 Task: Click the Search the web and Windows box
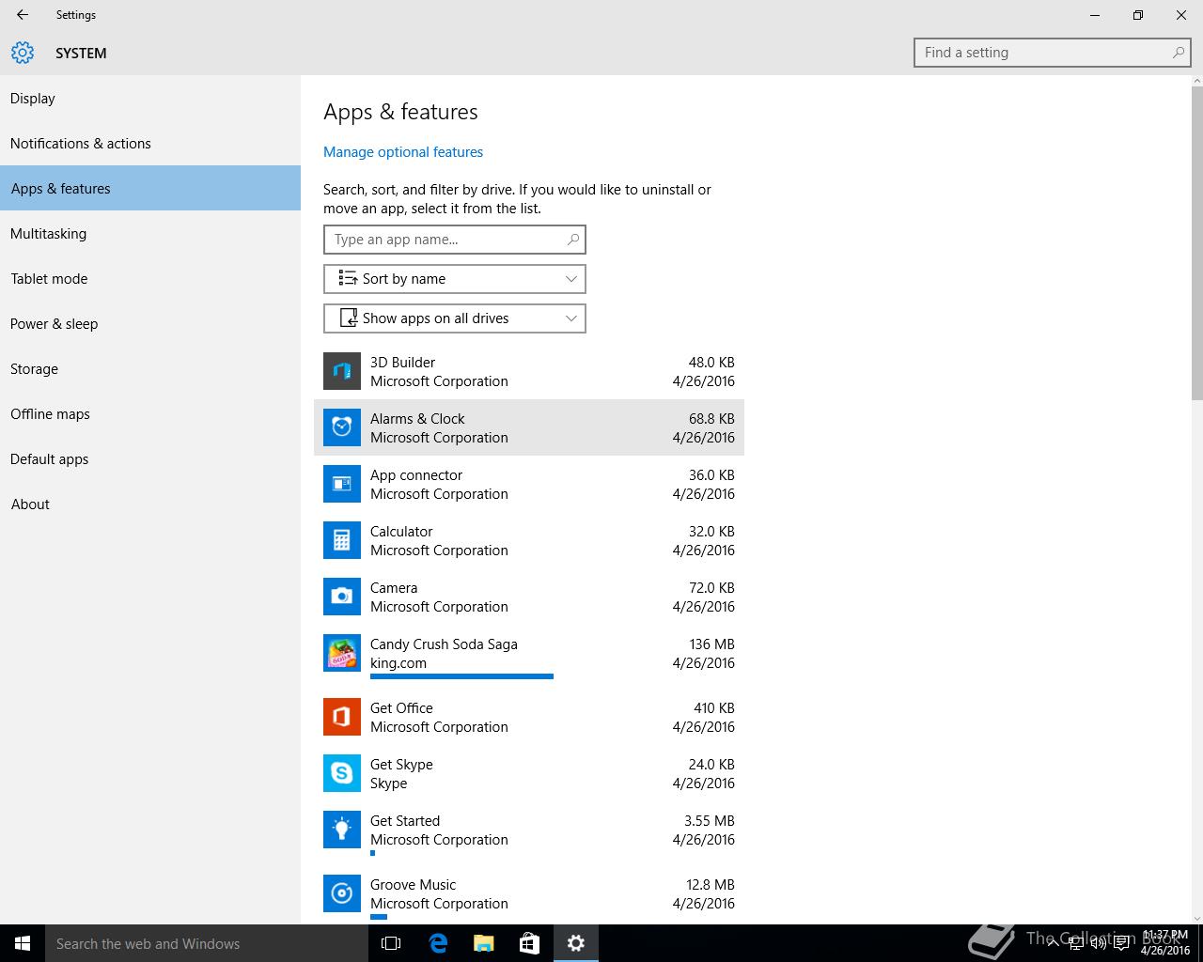[207, 943]
